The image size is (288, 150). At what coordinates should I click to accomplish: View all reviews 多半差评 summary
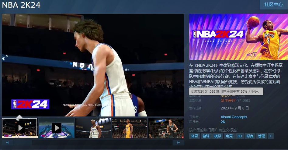pyautogui.click(x=228, y=101)
